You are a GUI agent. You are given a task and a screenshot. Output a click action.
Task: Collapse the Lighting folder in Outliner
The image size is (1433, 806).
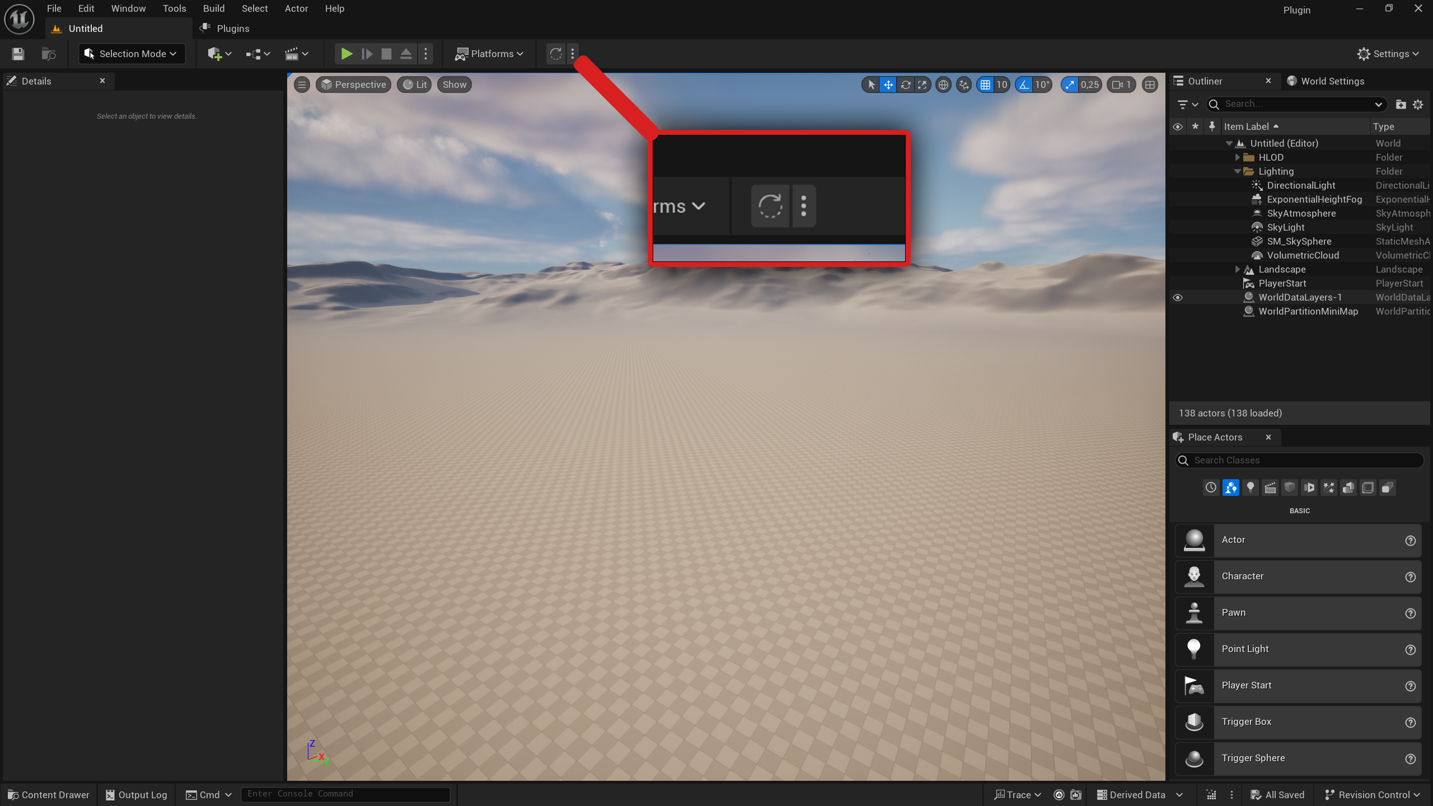(x=1237, y=171)
